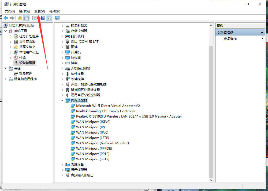Select WAN Miniport (PPTP)

(93, 154)
